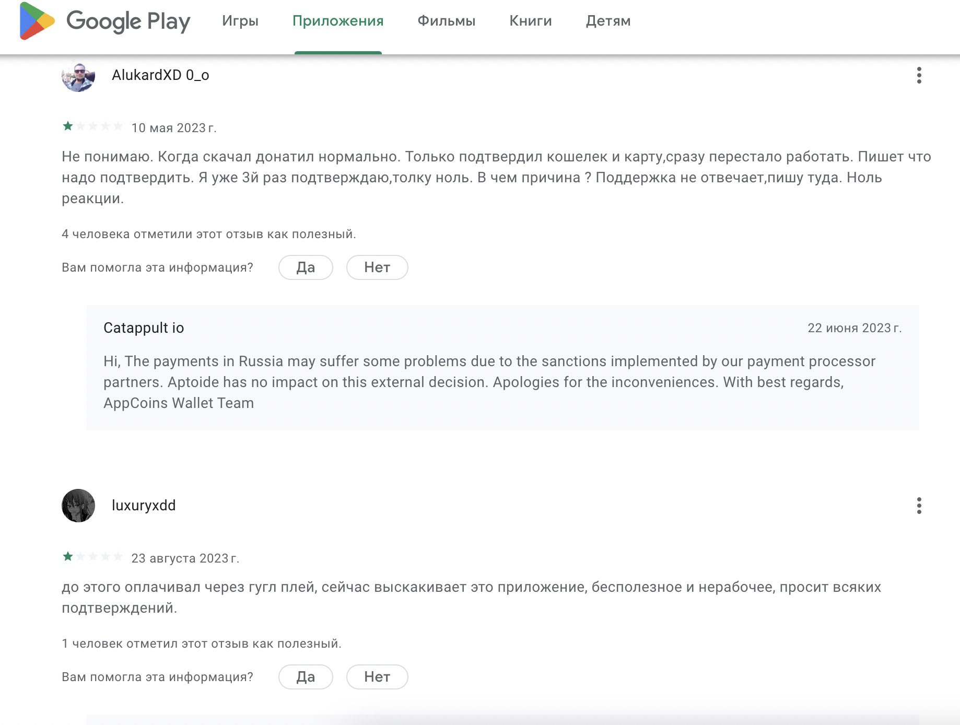Open the Игры tab

click(x=240, y=21)
